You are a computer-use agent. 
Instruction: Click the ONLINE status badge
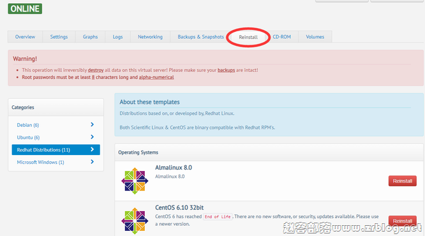click(25, 9)
